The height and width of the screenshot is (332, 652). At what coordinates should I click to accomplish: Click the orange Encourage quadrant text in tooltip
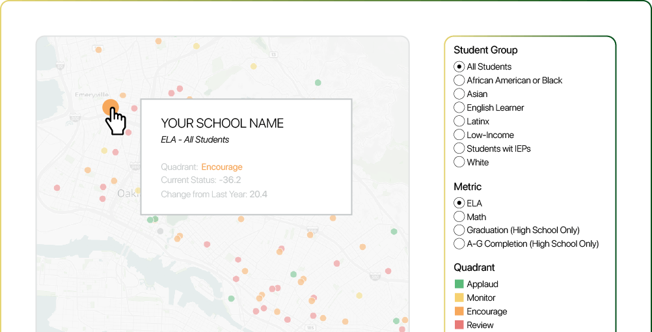(x=221, y=167)
